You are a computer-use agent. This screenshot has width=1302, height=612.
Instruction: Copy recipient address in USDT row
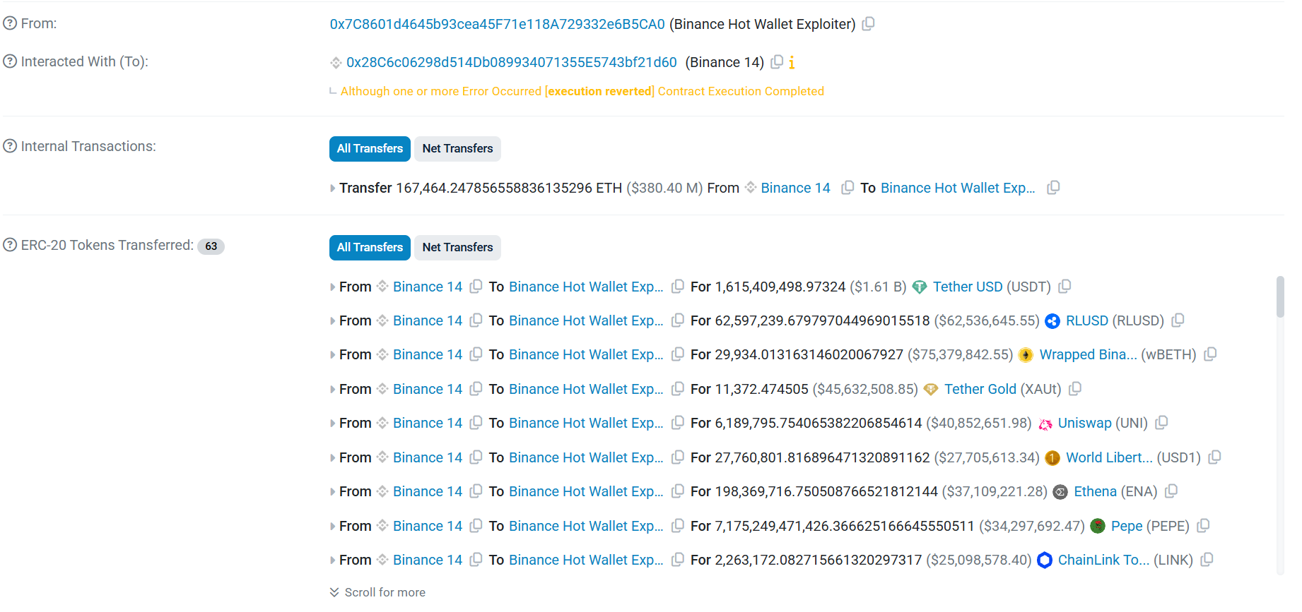coord(678,286)
